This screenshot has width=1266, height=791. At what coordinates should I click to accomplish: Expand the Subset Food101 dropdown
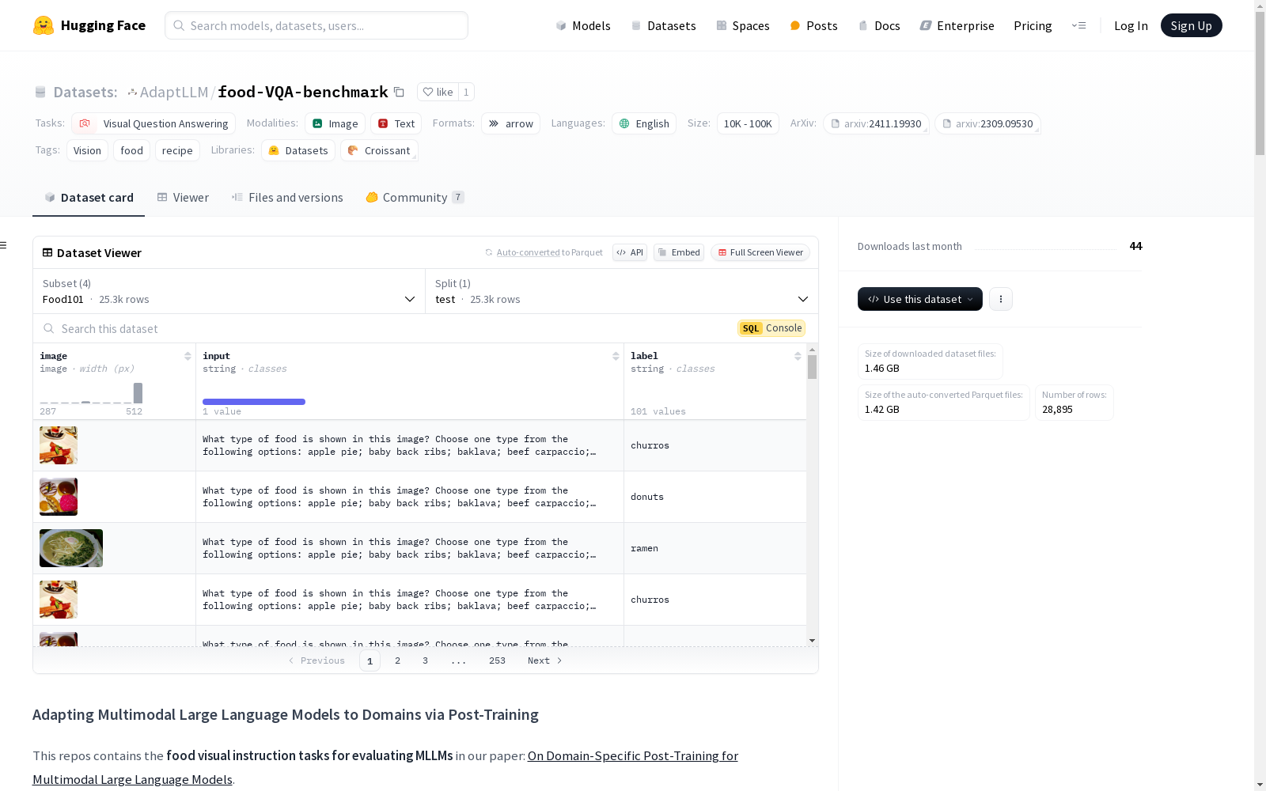229,291
